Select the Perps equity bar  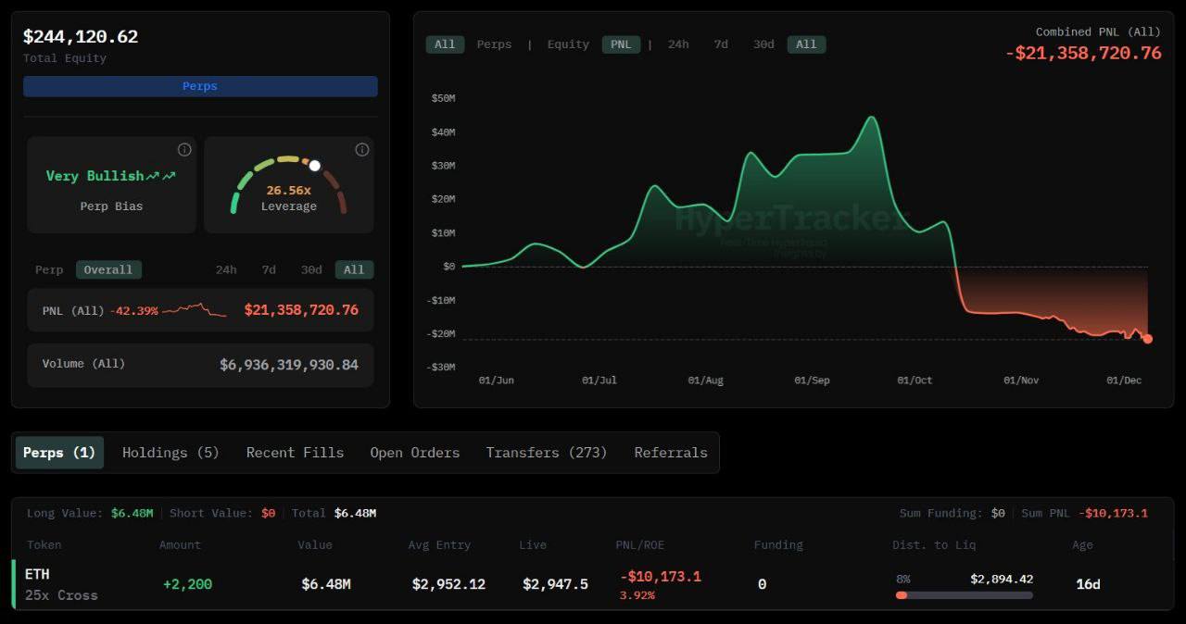(200, 86)
